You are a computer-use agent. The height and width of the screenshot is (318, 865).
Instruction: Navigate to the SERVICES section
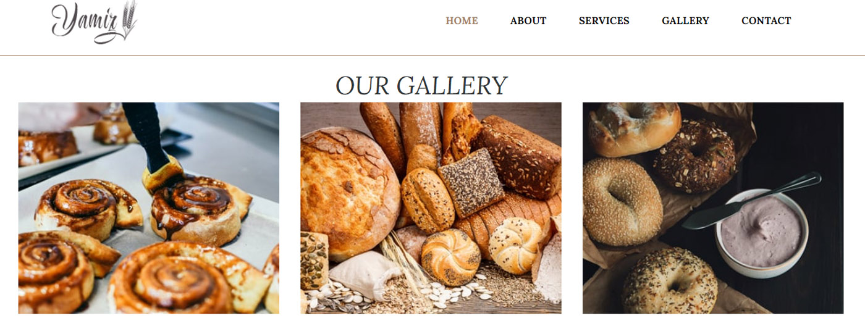(x=604, y=20)
